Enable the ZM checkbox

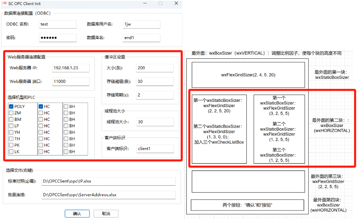tap(11, 113)
